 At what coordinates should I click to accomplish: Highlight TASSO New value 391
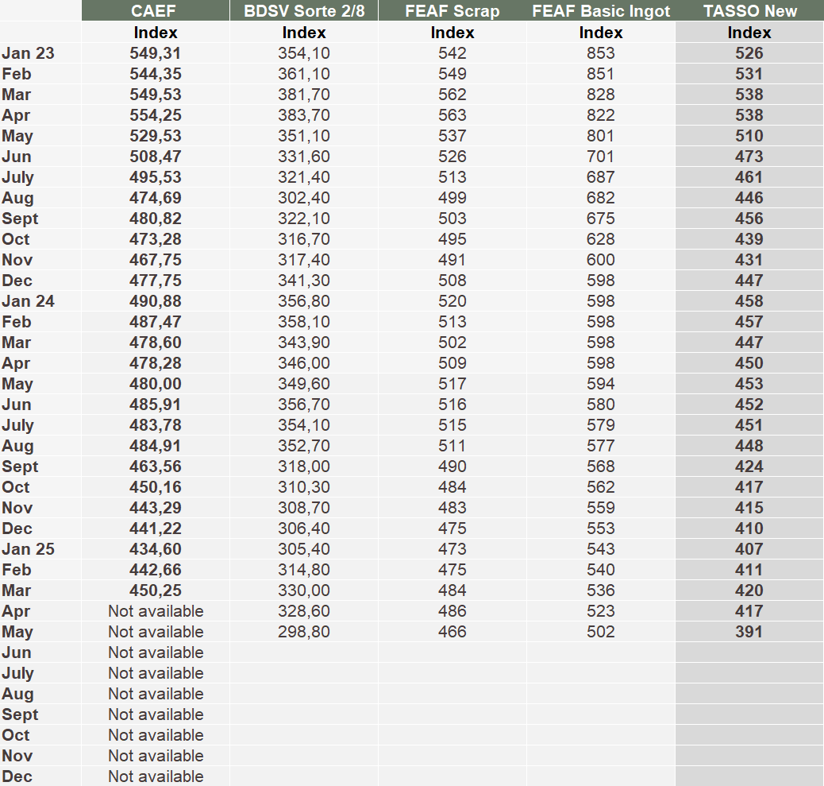749,631
